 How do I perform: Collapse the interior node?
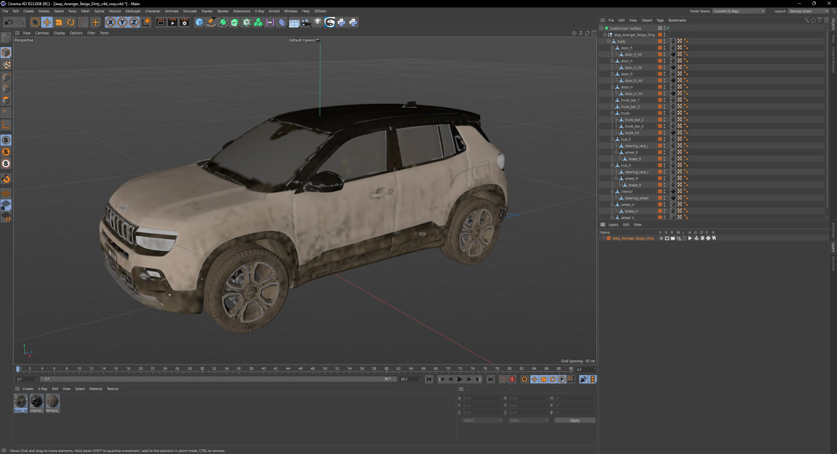click(612, 191)
